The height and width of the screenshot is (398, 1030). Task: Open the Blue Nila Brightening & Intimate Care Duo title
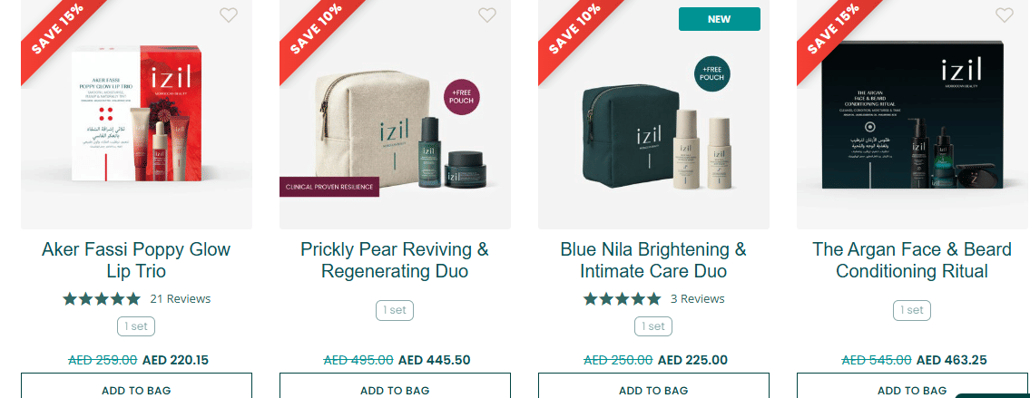pyautogui.click(x=653, y=260)
